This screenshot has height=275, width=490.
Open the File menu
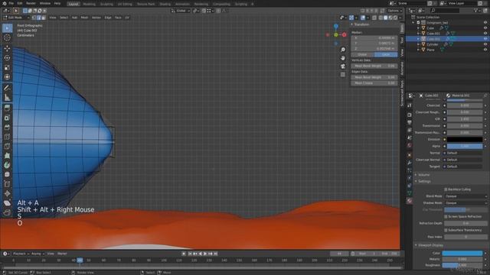[11, 3]
